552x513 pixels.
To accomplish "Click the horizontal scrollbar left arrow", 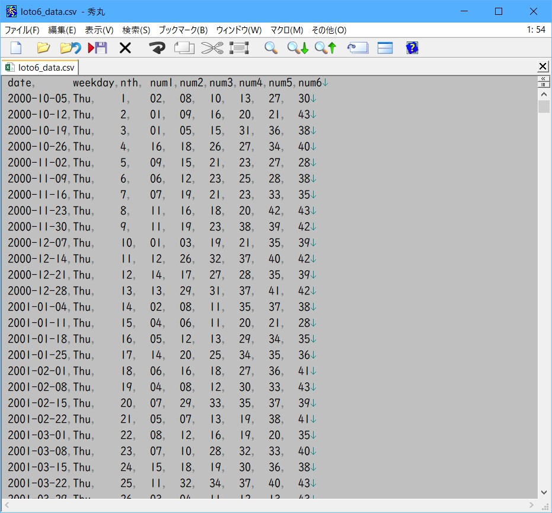I will click(7, 506).
